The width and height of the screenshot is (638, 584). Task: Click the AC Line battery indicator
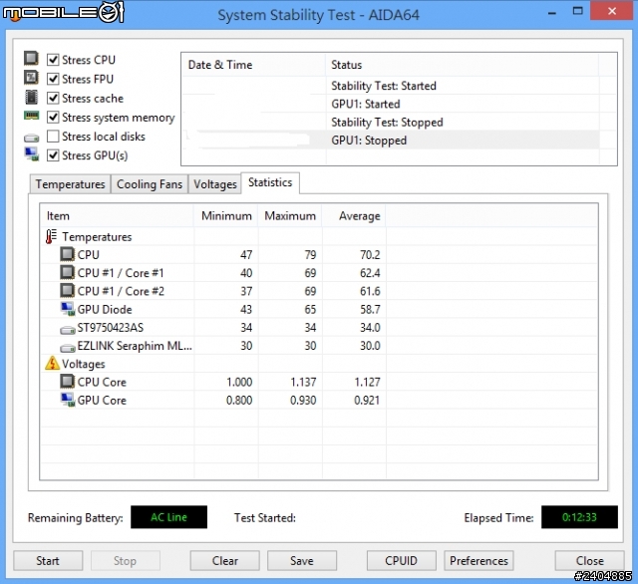tap(168, 517)
